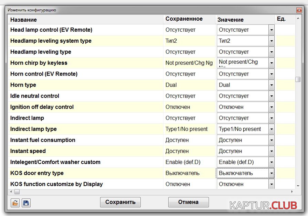Open Instant speed value dropdown
The width and height of the screenshot is (308, 216).
pos(272,151)
